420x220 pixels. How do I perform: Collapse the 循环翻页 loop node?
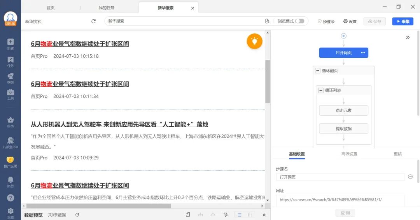pos(318,71)
